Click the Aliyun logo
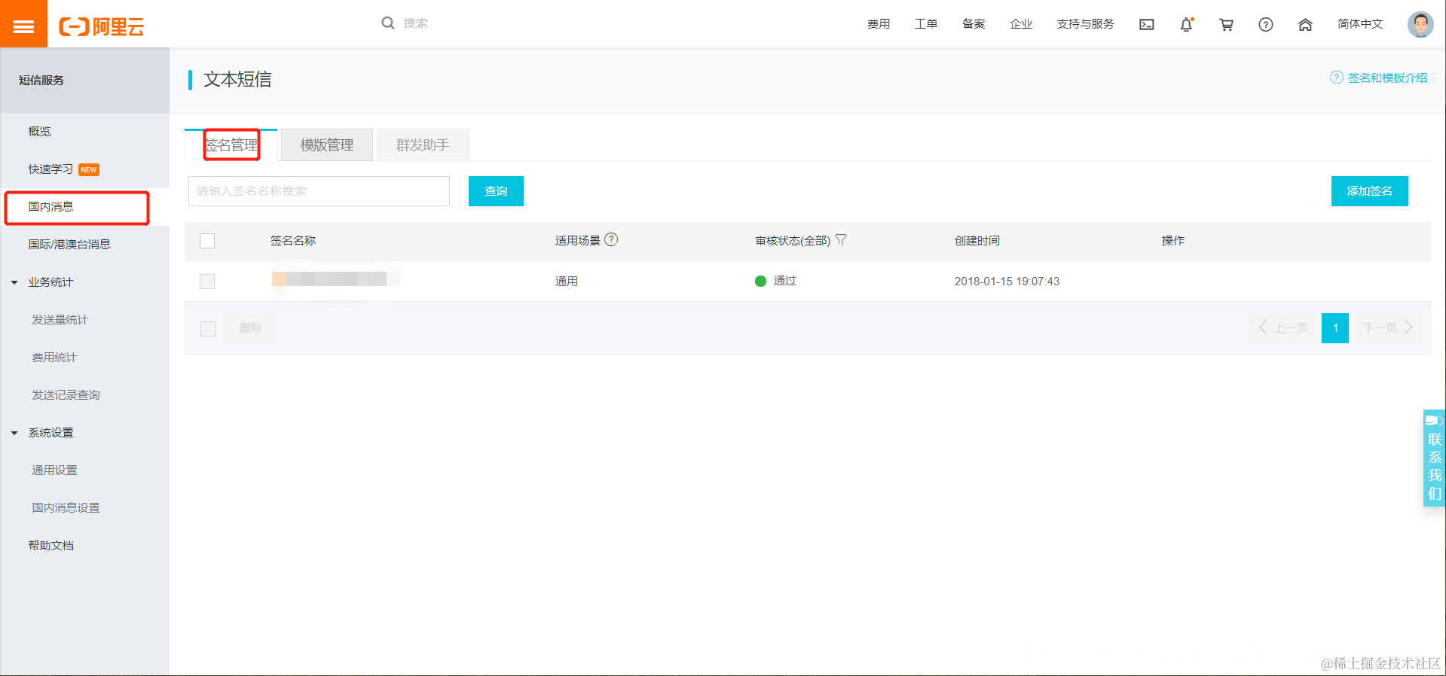Viewport: 1446px width, 676px height. (x=102, y=26)
